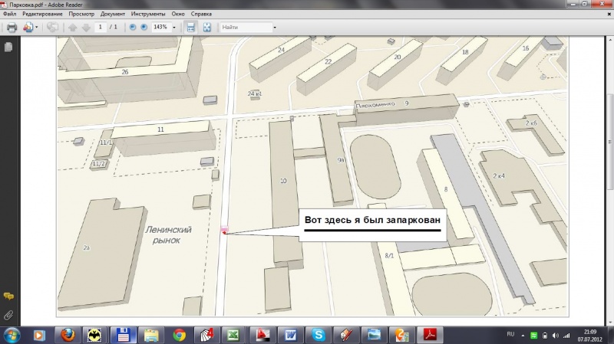Toggle fit one full page view
This screenshot has width=614, height=344.
pos(206,28)
